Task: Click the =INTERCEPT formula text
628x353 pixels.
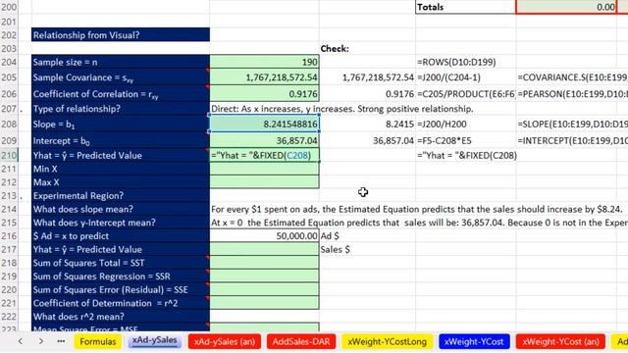Action: click(x=573, y=140)
